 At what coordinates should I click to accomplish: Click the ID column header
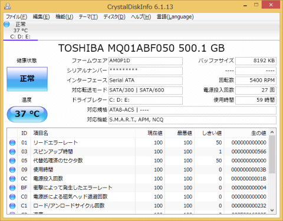[24, 133]
